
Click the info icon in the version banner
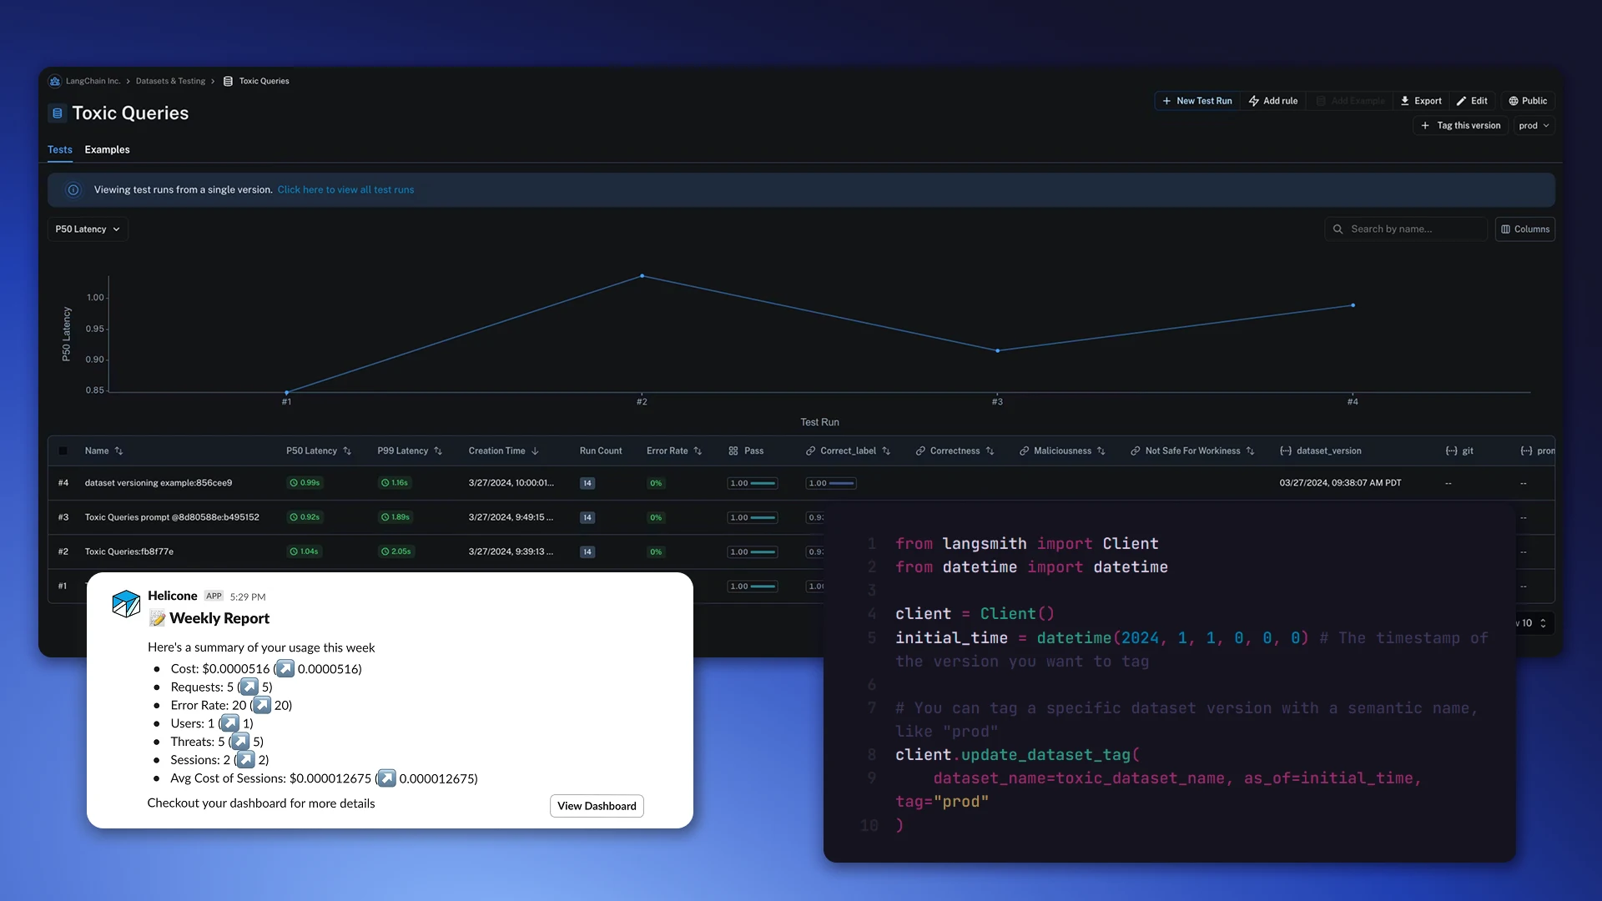pos(73,189)
